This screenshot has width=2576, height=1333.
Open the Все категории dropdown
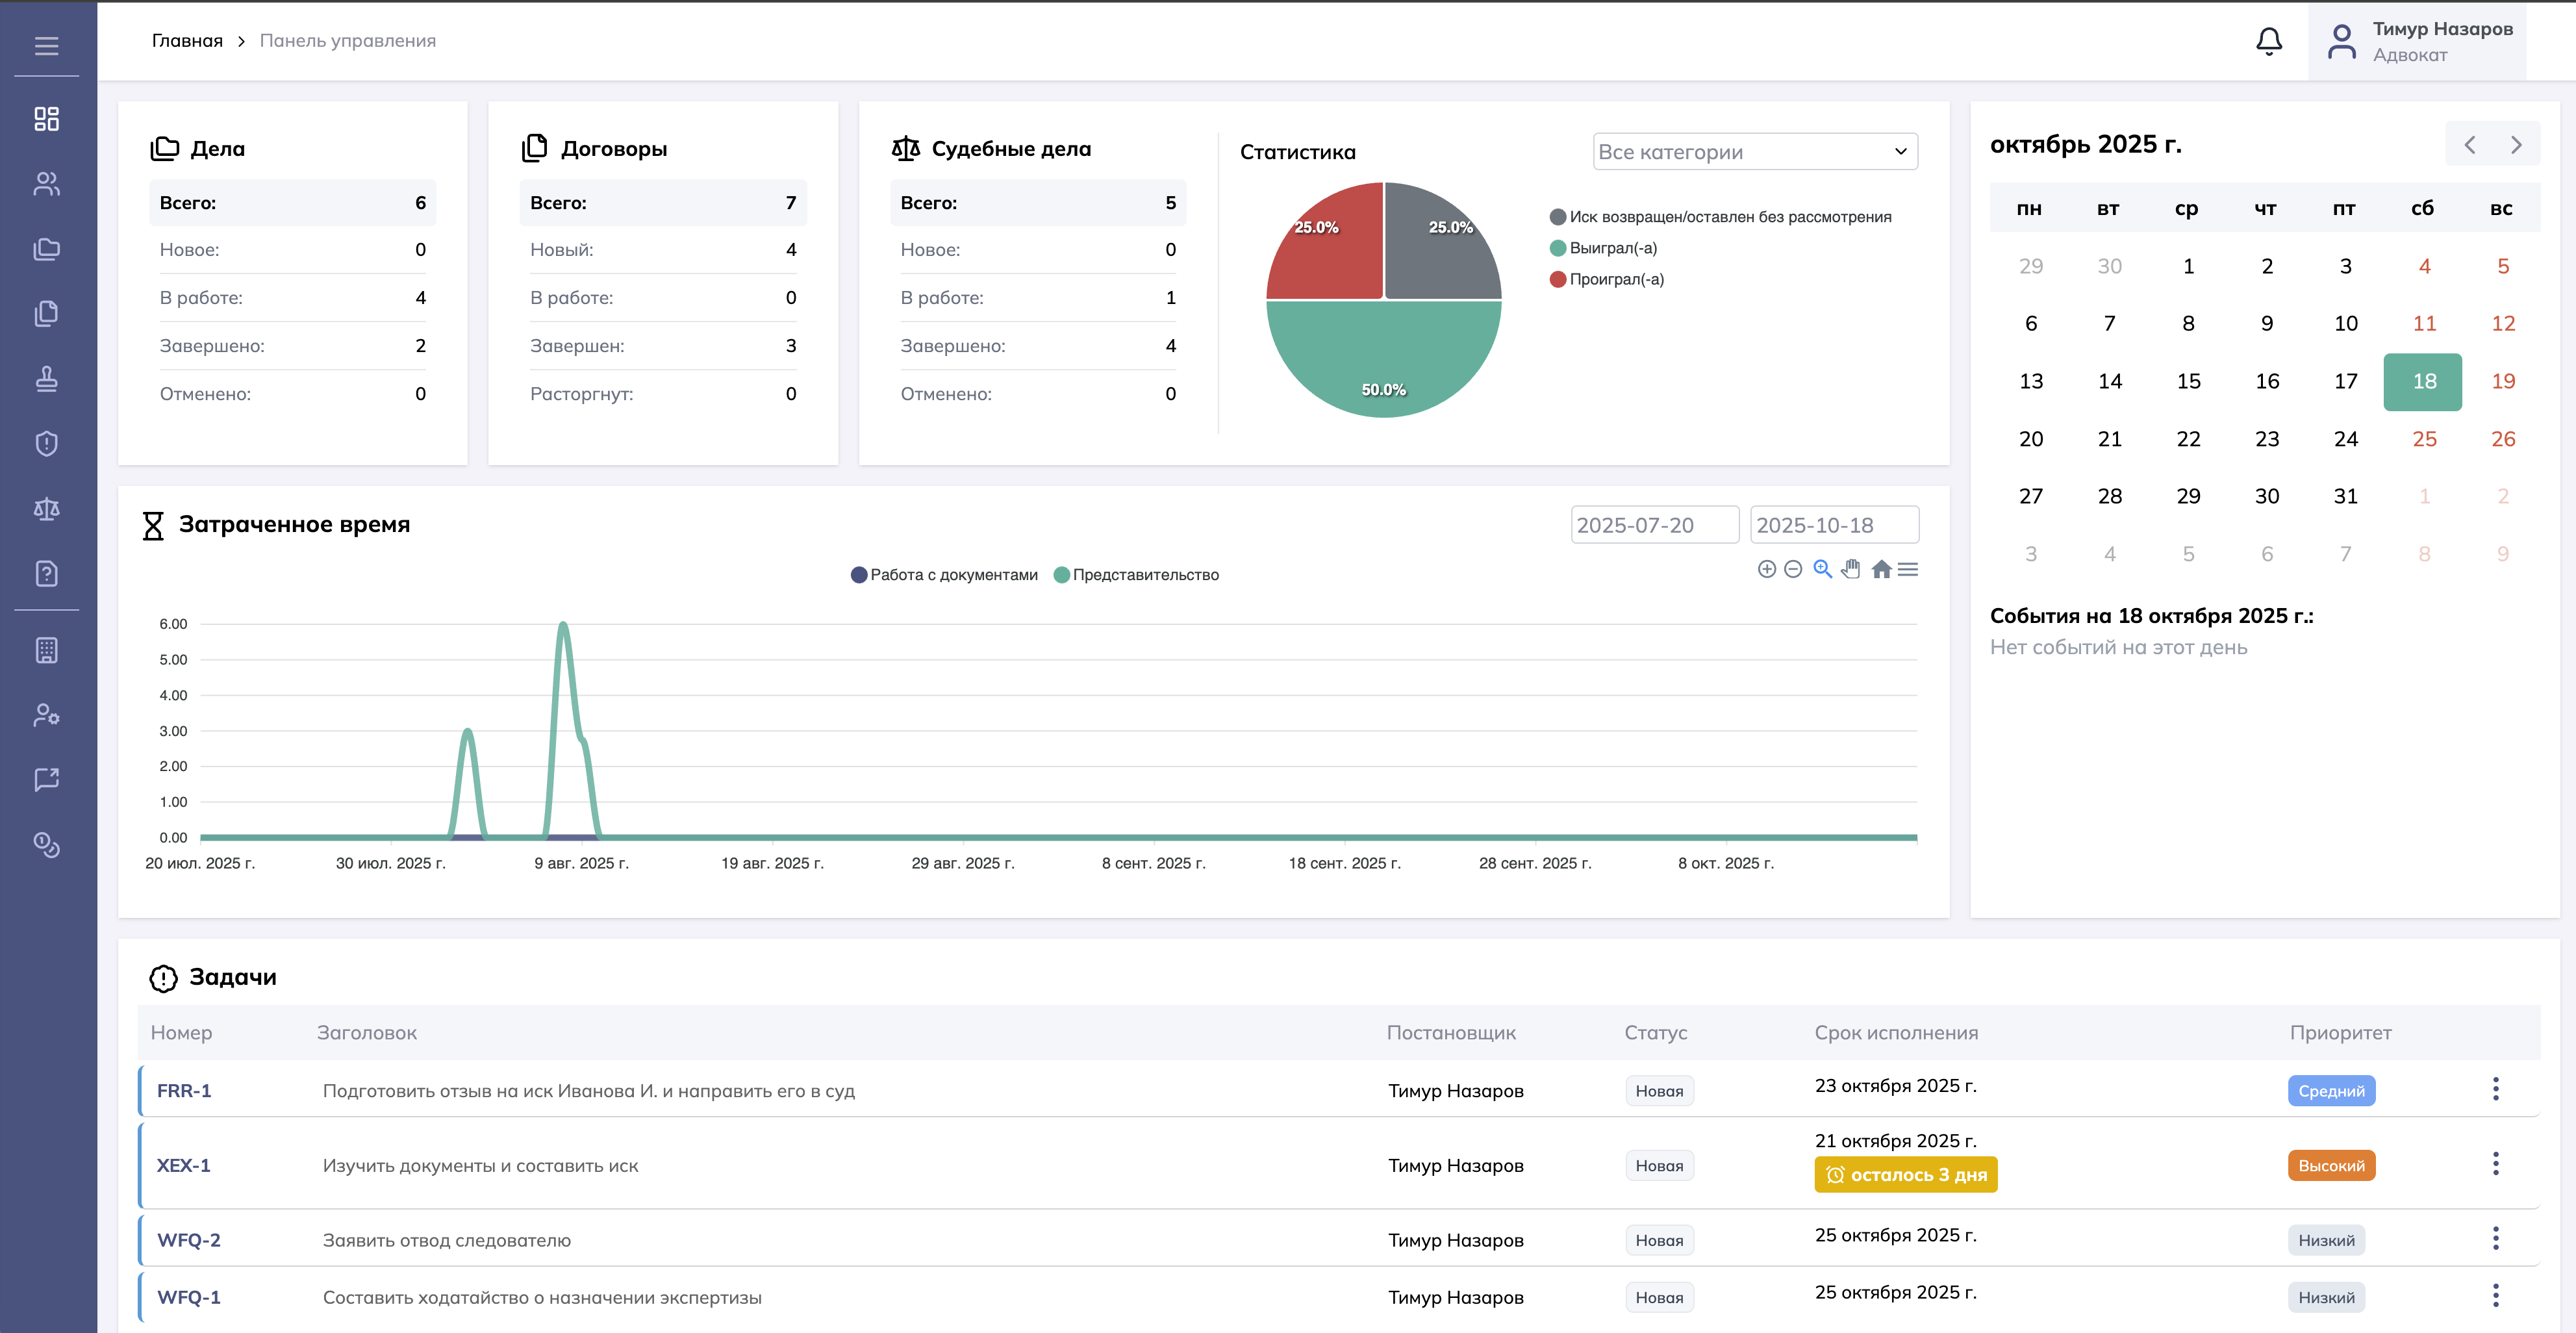click(1754, 152)
